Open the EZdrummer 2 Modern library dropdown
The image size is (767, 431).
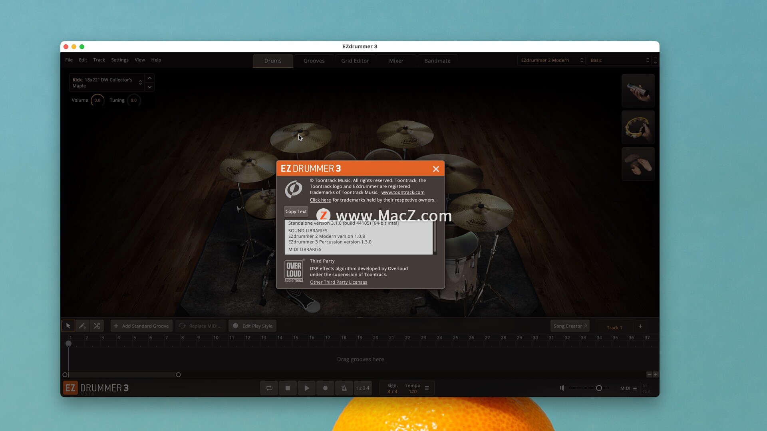tap(552, 60)
